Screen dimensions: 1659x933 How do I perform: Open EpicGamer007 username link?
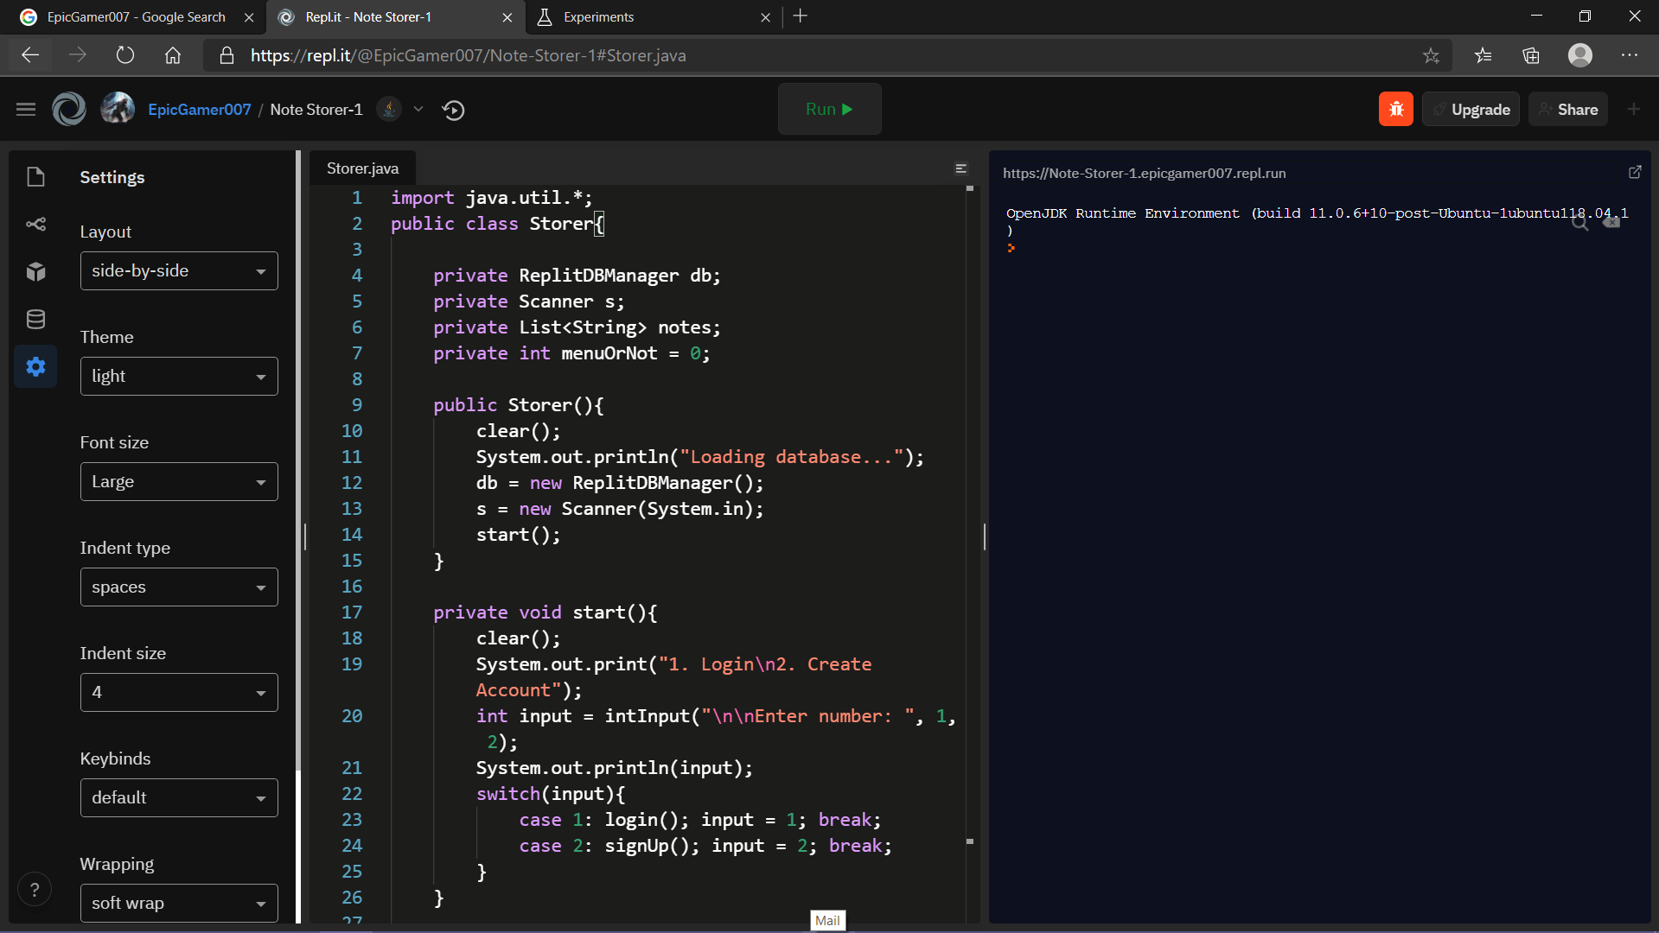click(x=199, y=110)
